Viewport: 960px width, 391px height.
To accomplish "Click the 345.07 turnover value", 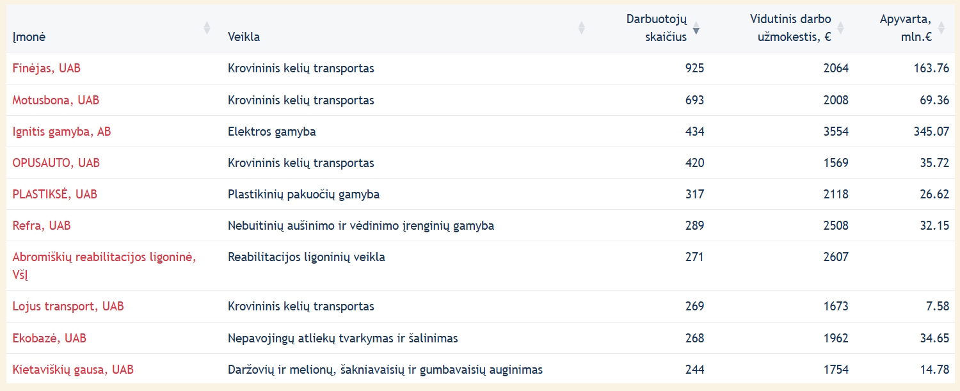I will [931, 131].
